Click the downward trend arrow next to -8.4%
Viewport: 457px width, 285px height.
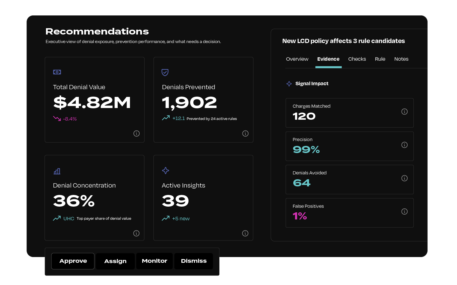click(57, 118)
